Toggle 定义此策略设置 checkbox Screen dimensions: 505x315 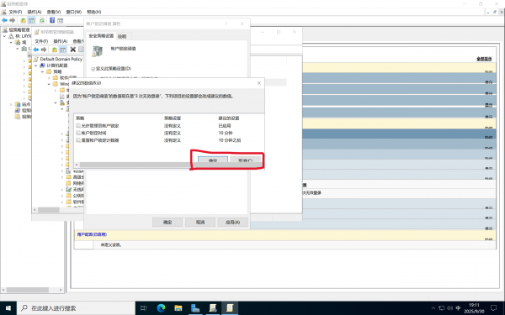click(93, 69)
